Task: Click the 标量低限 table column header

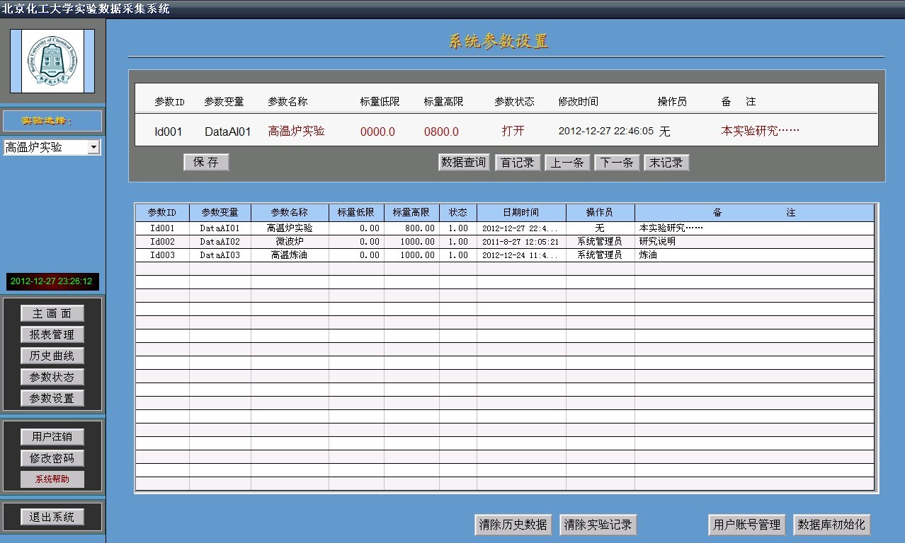Action: 356,213
